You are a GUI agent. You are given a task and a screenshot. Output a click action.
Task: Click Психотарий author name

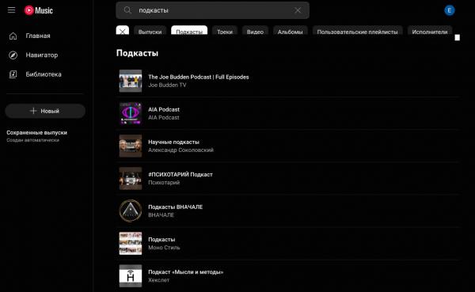[x=164, y=183]
